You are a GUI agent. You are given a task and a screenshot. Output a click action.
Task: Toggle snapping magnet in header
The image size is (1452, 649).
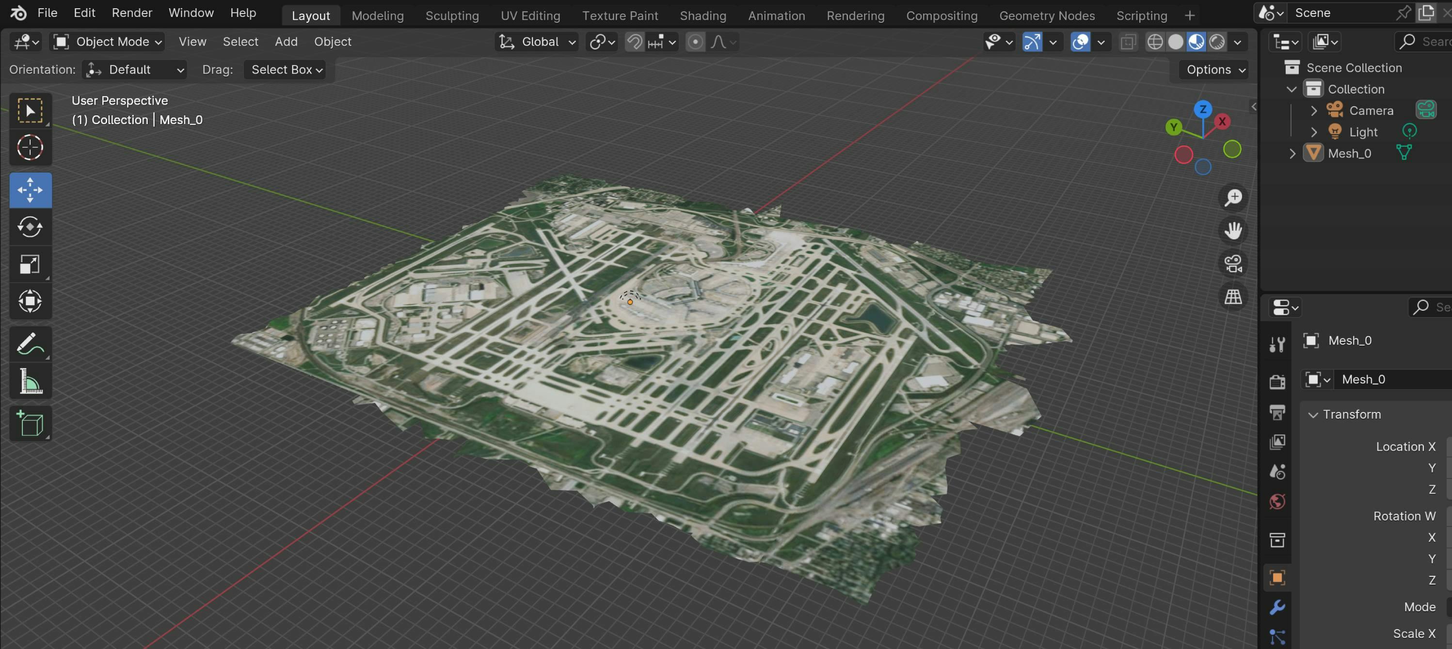[635, 42]
